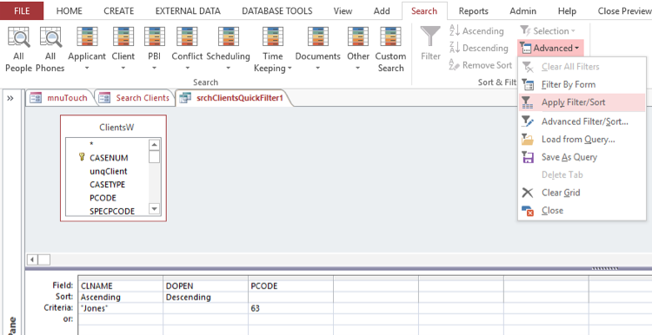
Task: Choose Filter By Form
Action: [582, 85]
